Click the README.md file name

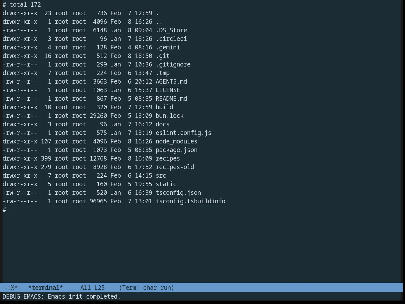tap(171, 98)
